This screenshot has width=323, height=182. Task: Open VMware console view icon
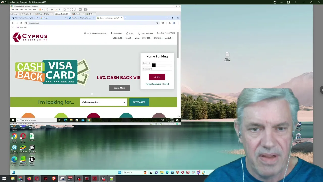point(80,10)
